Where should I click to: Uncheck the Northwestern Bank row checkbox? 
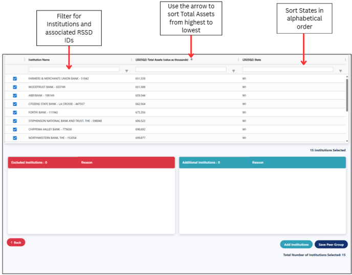[15, 137]
